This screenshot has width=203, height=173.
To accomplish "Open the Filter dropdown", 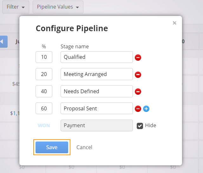I will tap(16, 7).
